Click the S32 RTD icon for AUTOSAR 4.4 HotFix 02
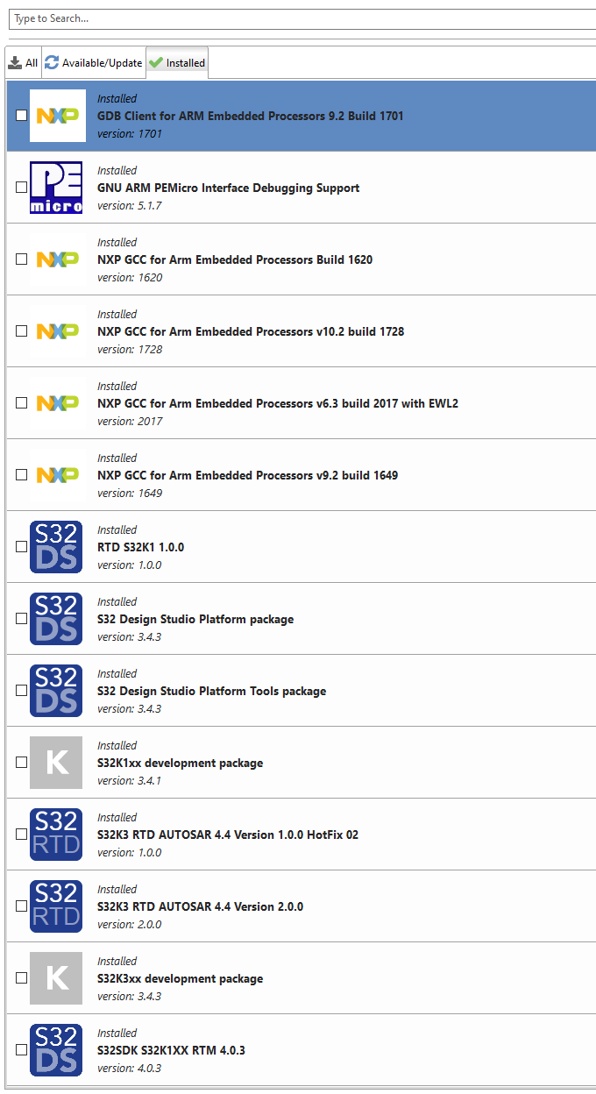 point(56,834)
